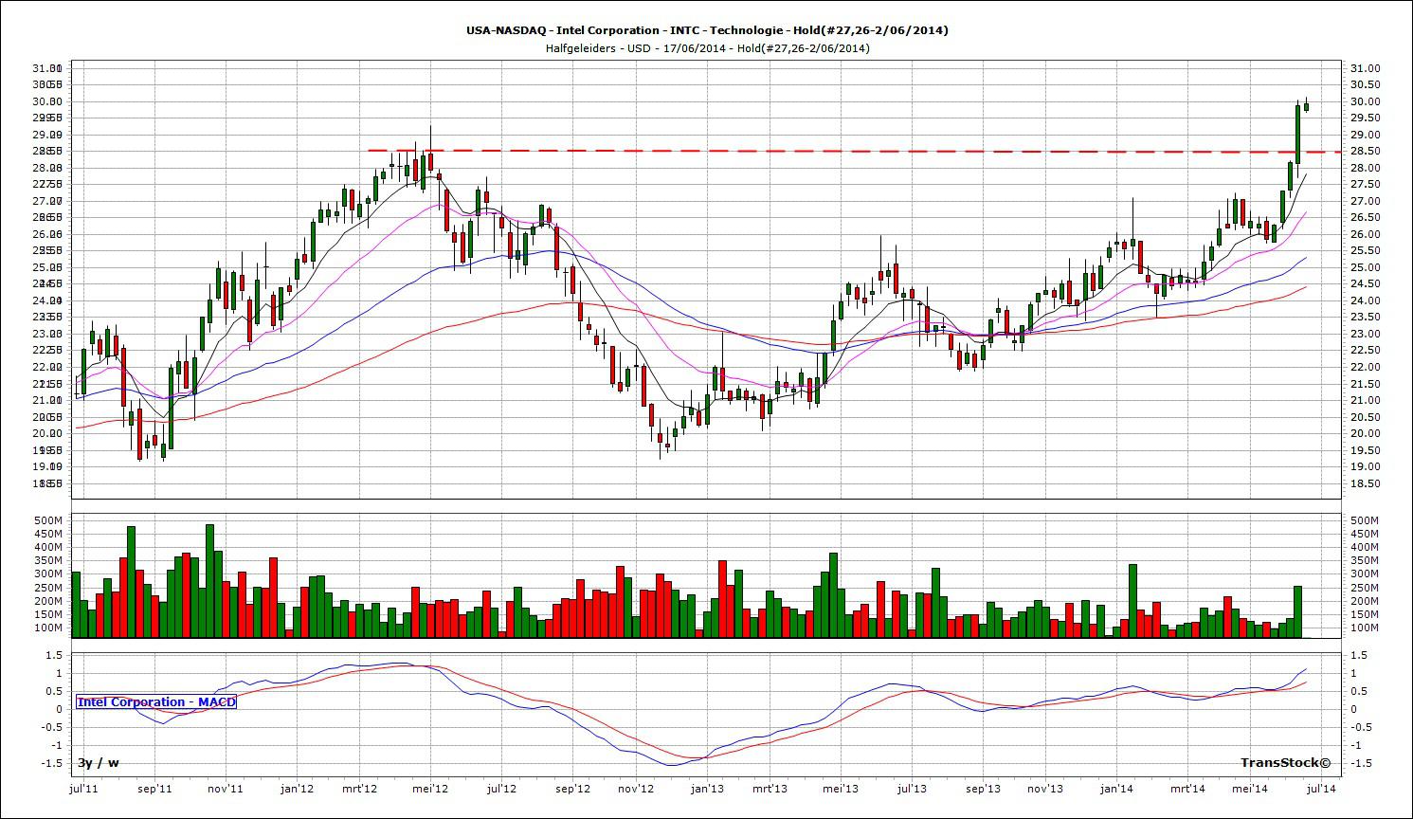Click the subtitle line starting with Halfgeleiders
The image size is (1413, 819).
pyautogui.click(x=706, y=47)
